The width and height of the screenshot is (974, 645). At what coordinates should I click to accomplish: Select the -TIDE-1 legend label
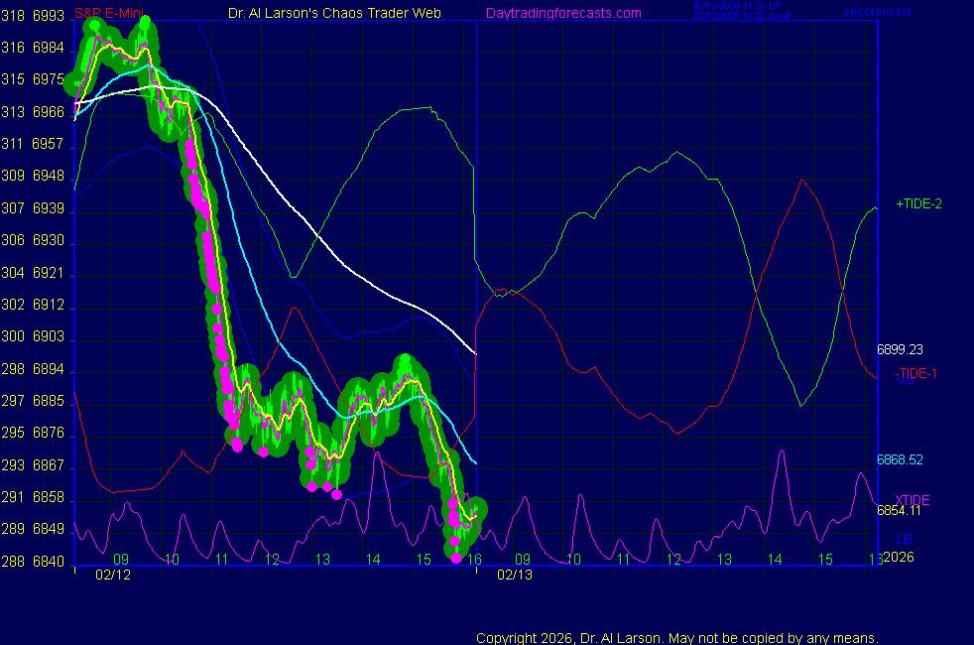pos(914,373)
